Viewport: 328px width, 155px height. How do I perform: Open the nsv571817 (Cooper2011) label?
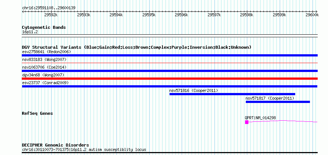pos(270,98)
